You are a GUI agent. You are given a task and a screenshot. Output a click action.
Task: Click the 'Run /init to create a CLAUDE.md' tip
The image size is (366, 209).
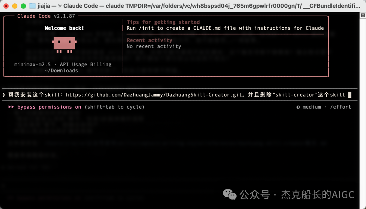click(225, 28)
